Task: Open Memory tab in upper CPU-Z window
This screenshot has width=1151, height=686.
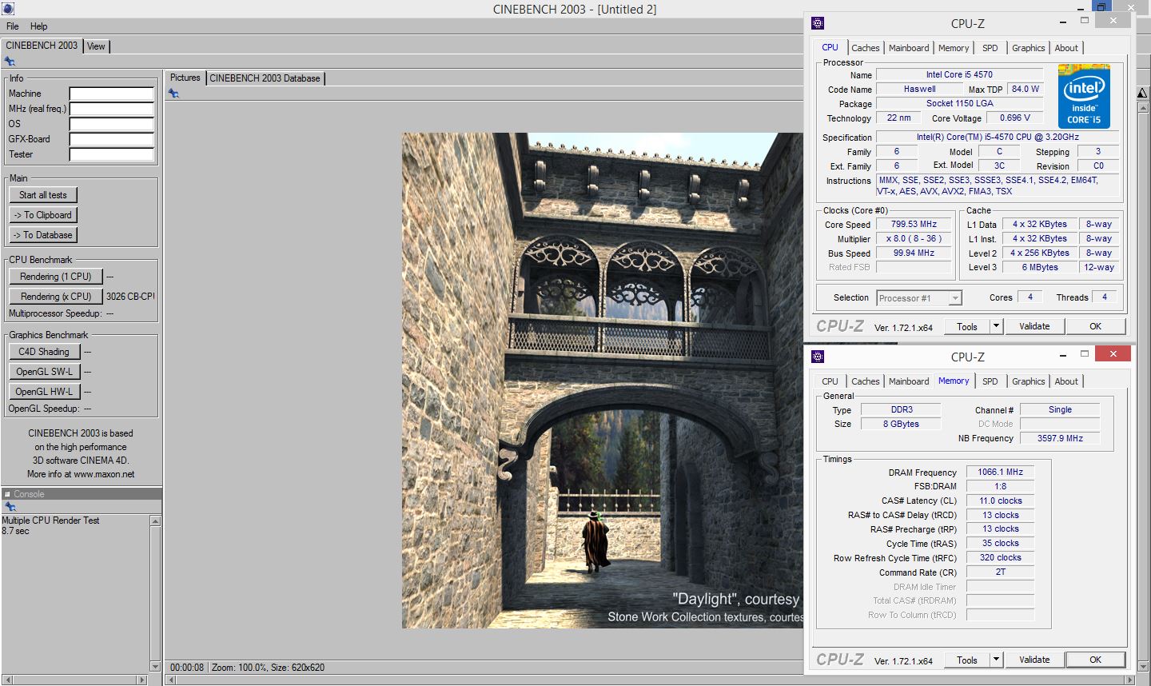Action: [x=954, y=48]
